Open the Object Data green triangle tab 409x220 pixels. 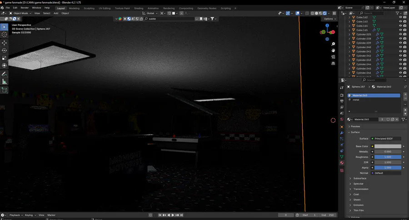(342, 157)
